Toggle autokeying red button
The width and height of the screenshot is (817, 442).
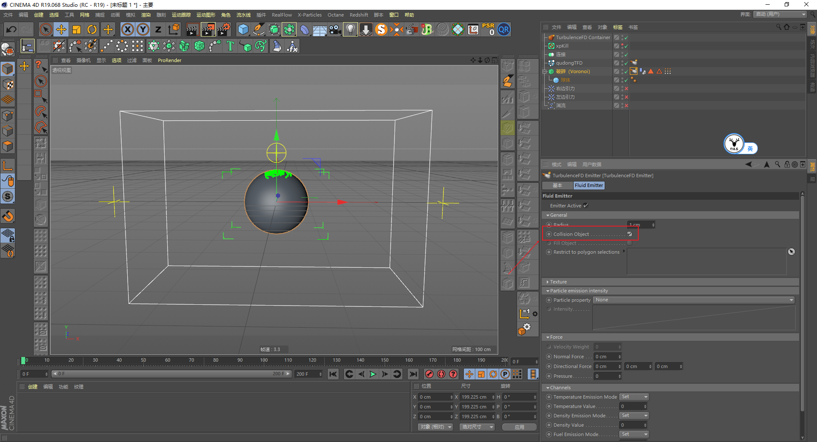click(441, 374)
